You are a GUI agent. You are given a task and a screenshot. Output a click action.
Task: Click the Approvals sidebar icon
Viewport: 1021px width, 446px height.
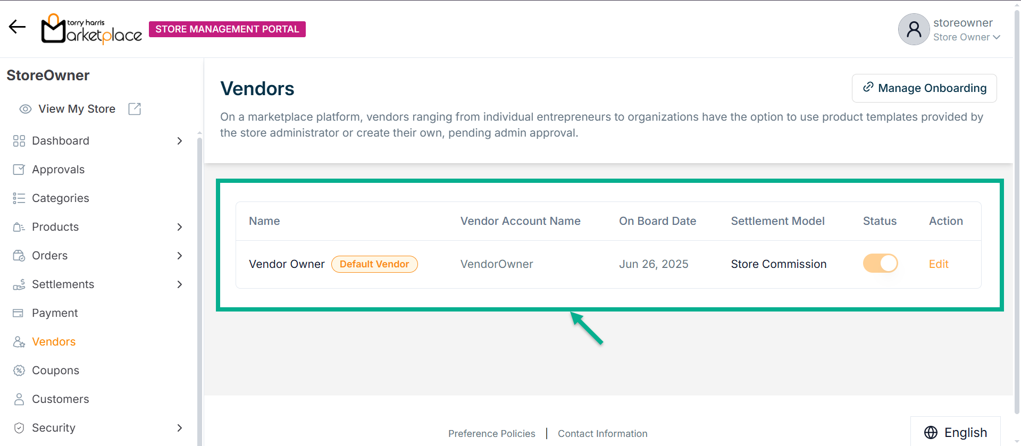click(19, 170)
